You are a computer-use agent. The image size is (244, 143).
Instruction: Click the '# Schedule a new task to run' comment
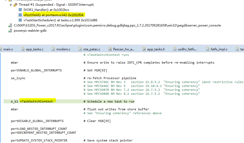click(x=109, y=101)
